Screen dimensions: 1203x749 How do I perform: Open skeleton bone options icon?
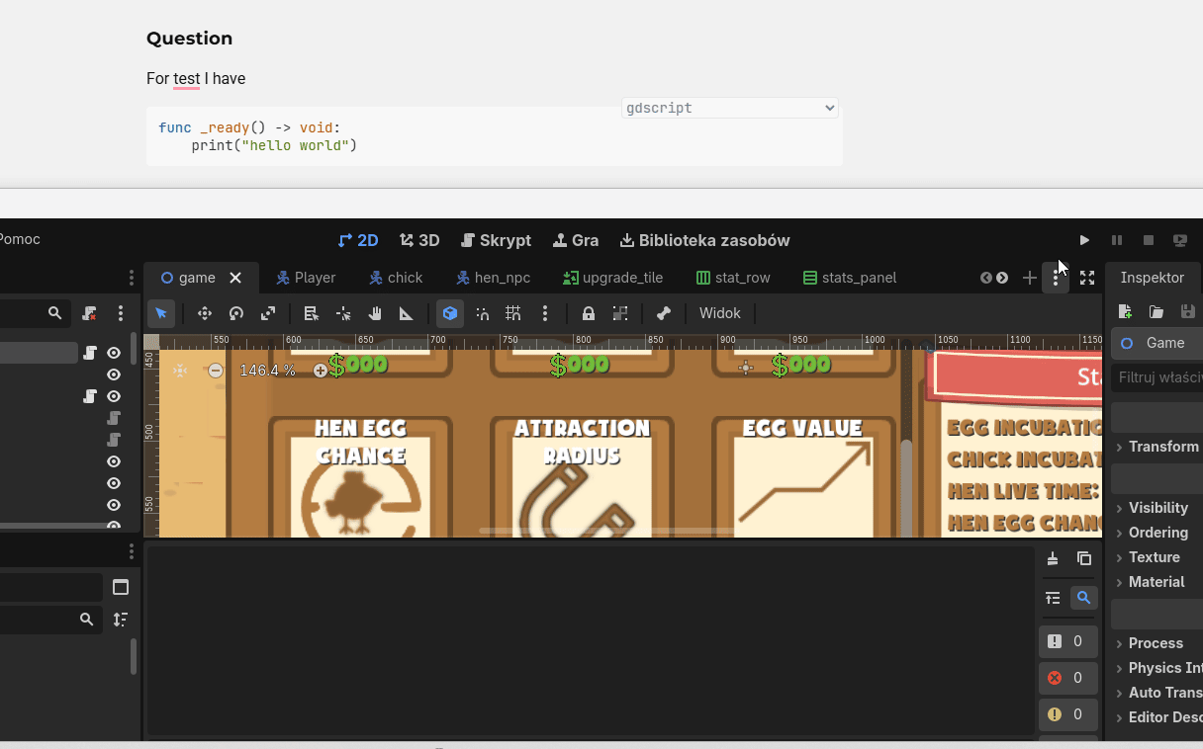tap(664, 313)
